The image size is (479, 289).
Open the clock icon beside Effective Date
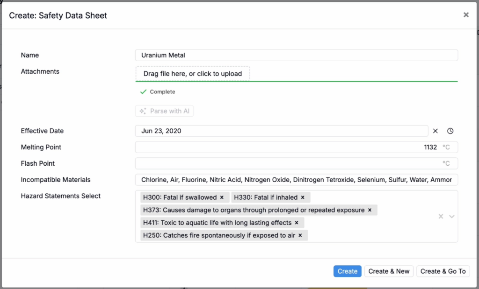450,131
